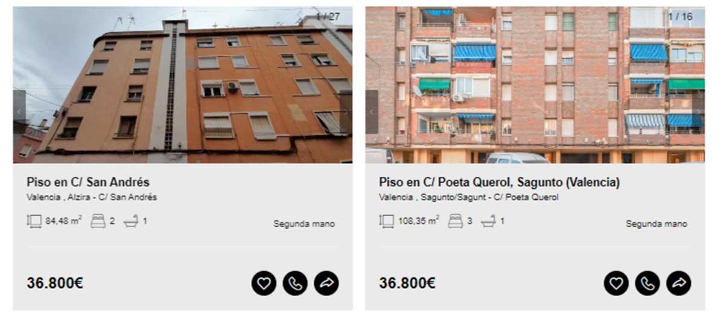Open the orange building photo thumbnail
This screenshot has width=724, height=315.
[183, 84]
